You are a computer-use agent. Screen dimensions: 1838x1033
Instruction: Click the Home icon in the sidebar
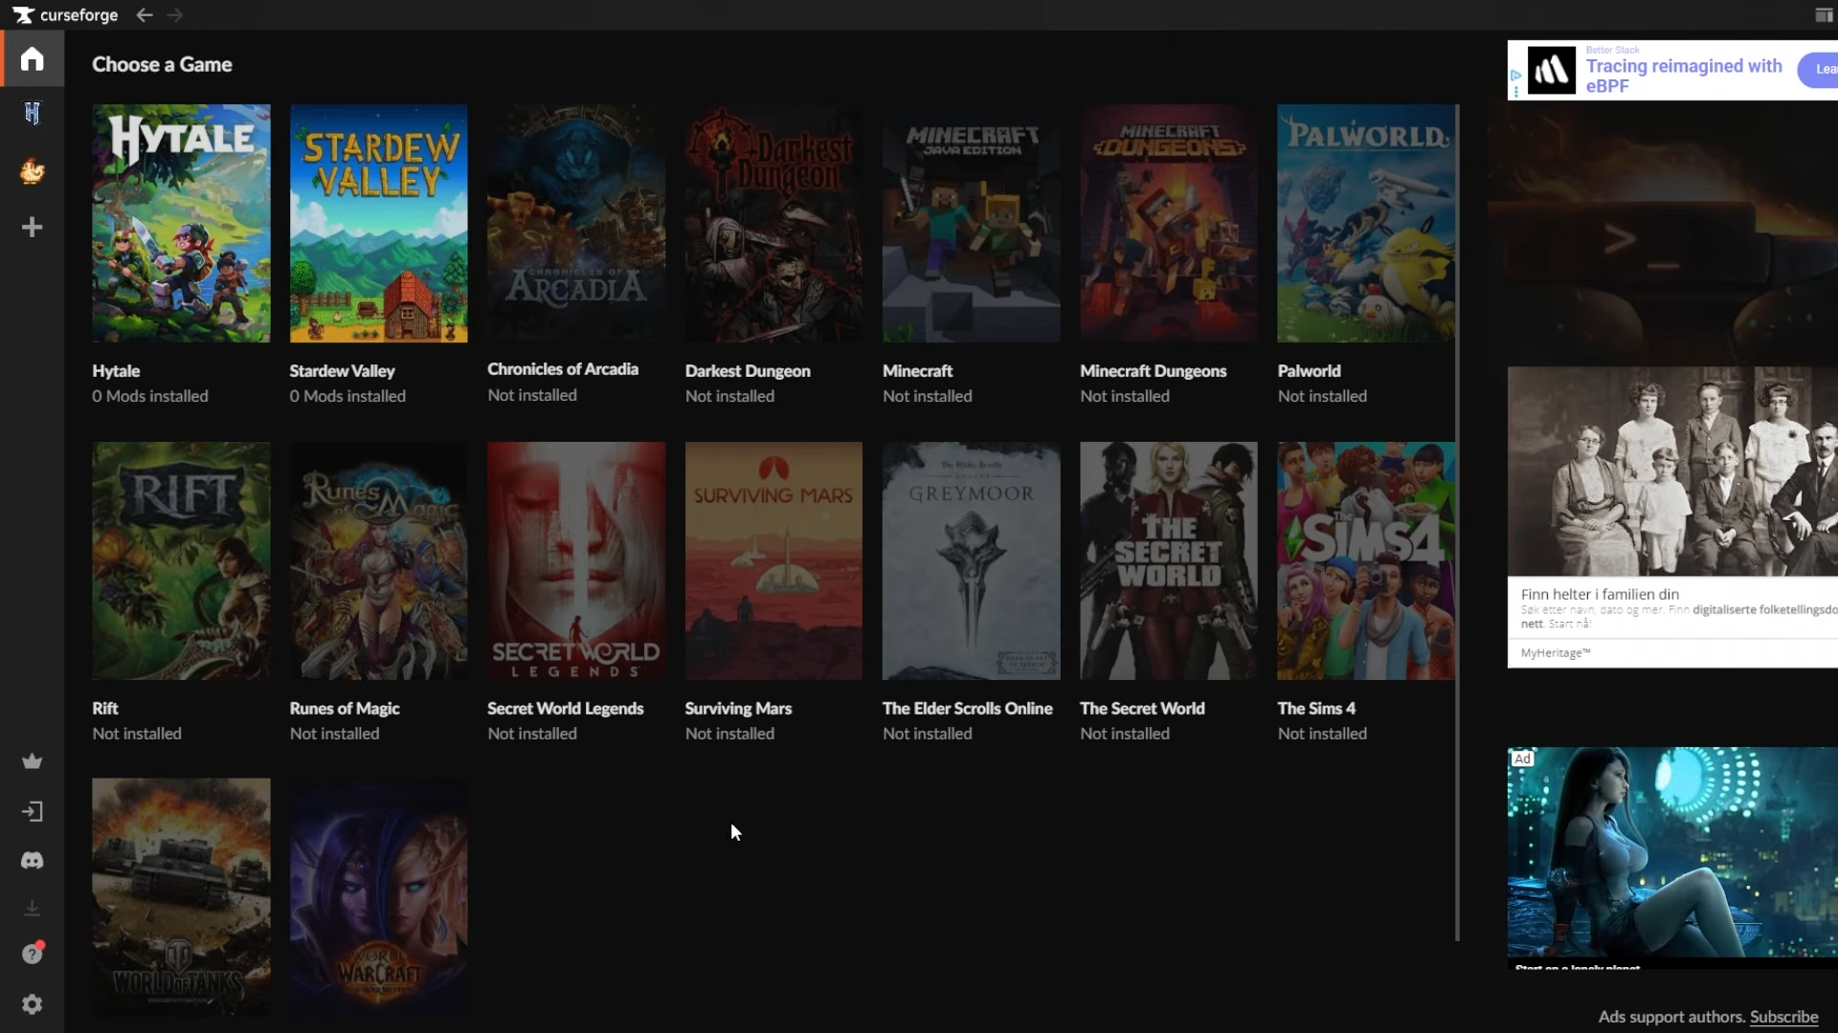pyautogui.click(x=32, y=59)
